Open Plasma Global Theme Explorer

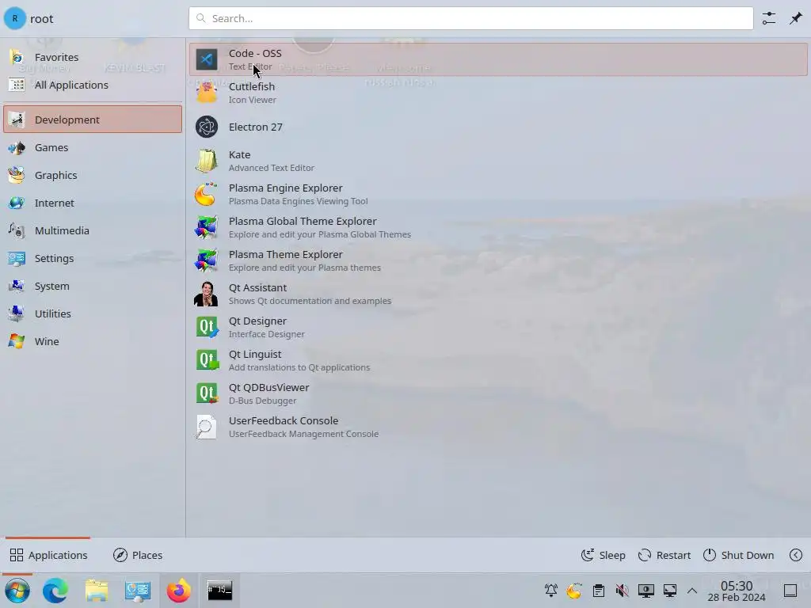click(498, 227)
